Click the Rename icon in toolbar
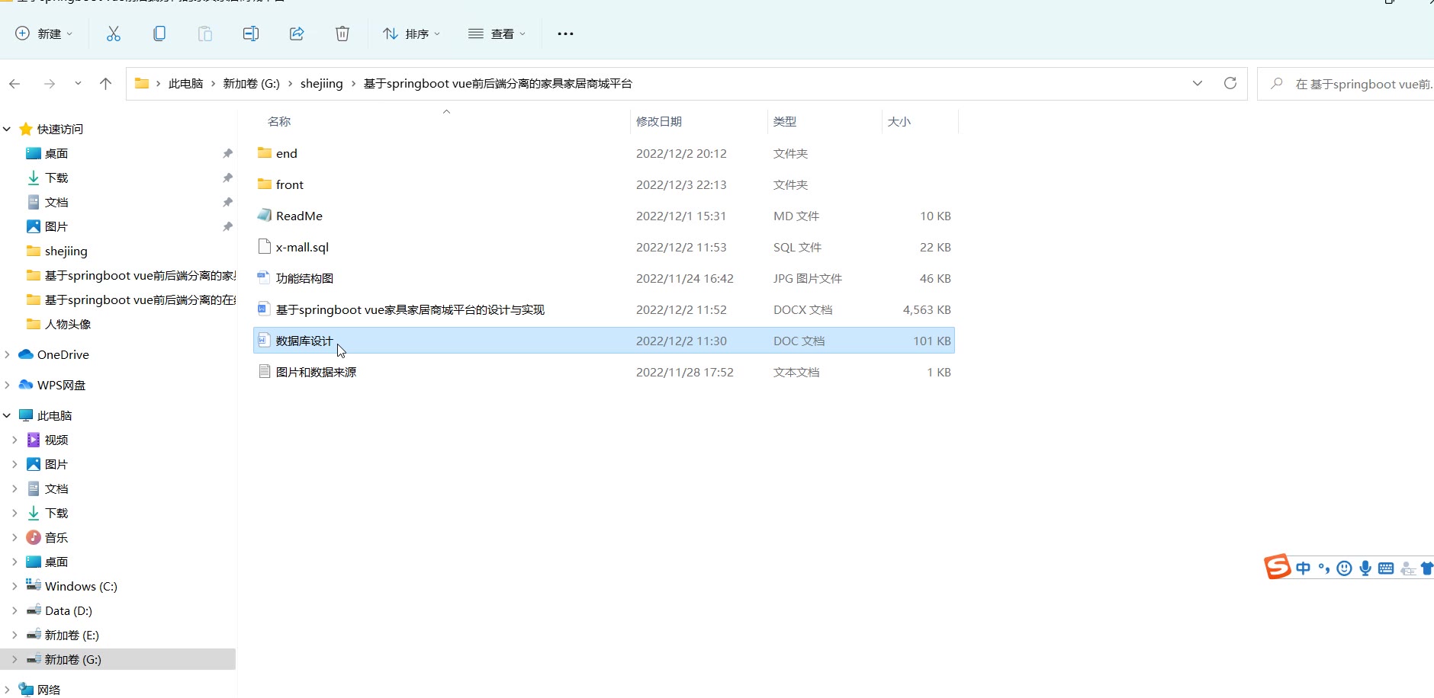 click(251, 34)
